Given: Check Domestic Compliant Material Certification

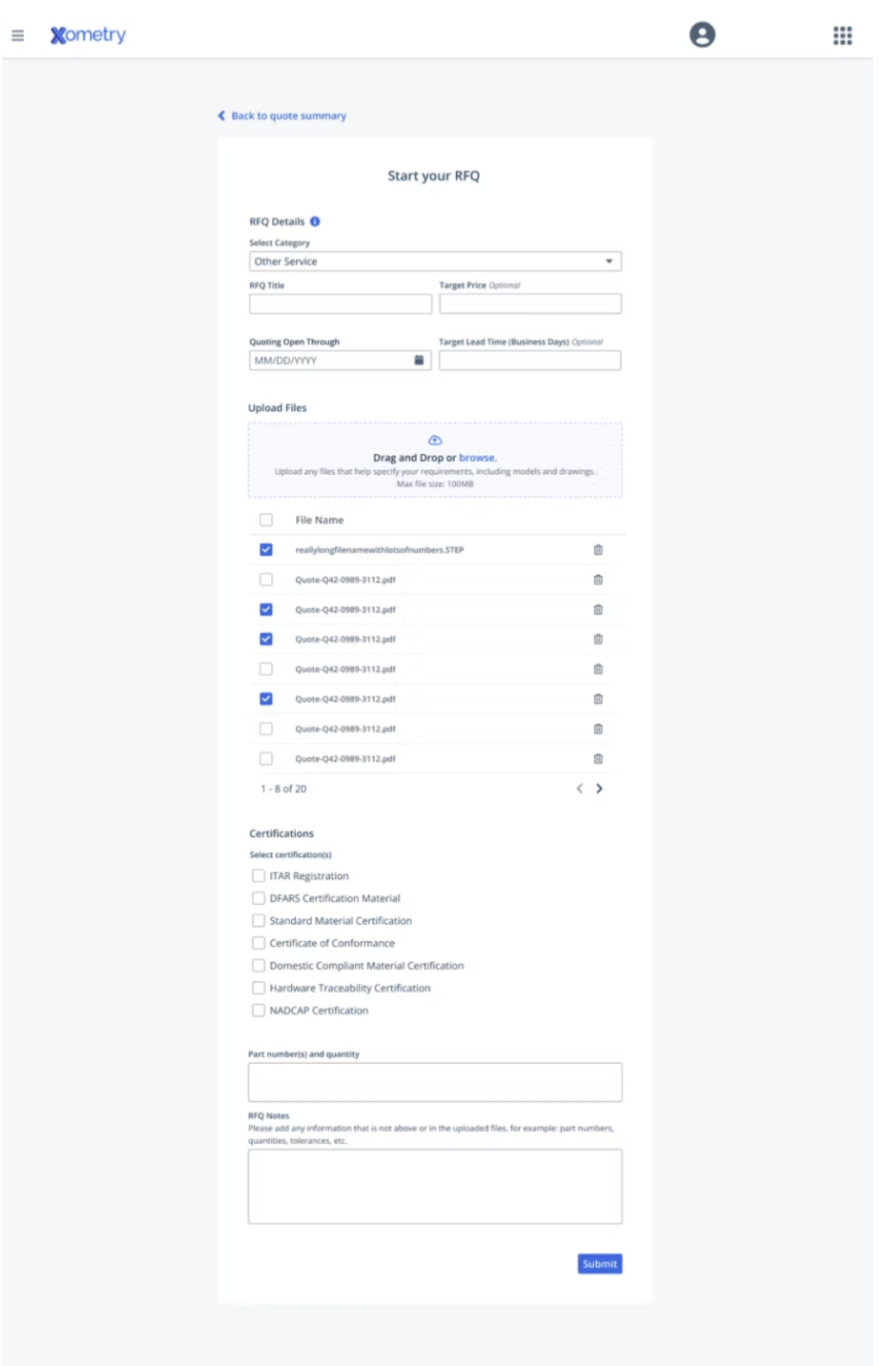Looking at the screenshot, I should [258, 965].
